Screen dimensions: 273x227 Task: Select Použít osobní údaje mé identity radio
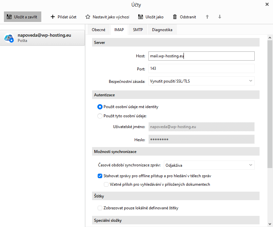(x=100, y=107)
